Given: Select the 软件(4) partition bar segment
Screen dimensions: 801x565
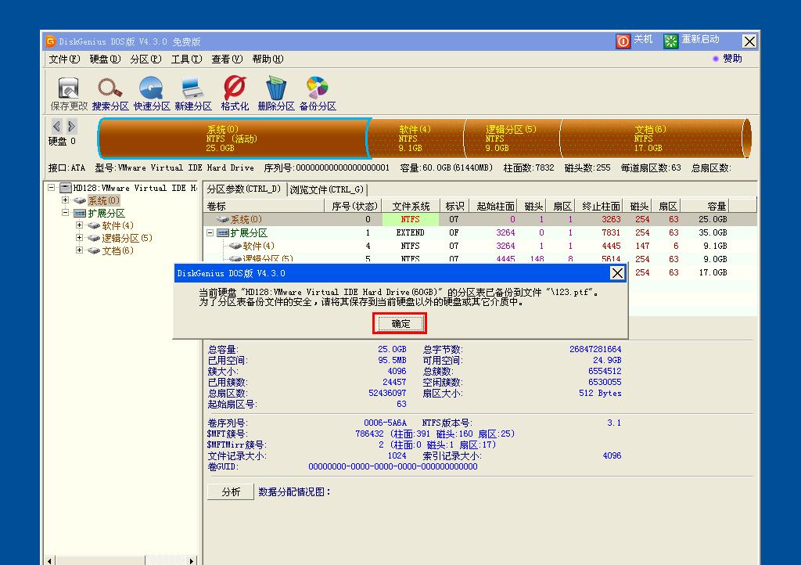Looking at the screenshot, I should pos(416,139).
